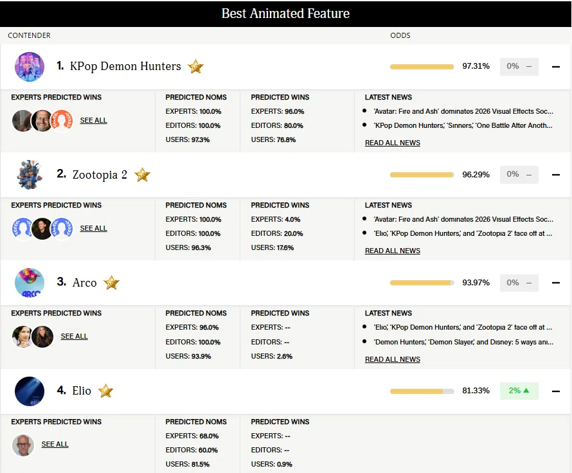Click 'EDITORS: 60.0%' predicted noms for Elio
The height and width of the screenshot is (473, 572).
(192, 450)
